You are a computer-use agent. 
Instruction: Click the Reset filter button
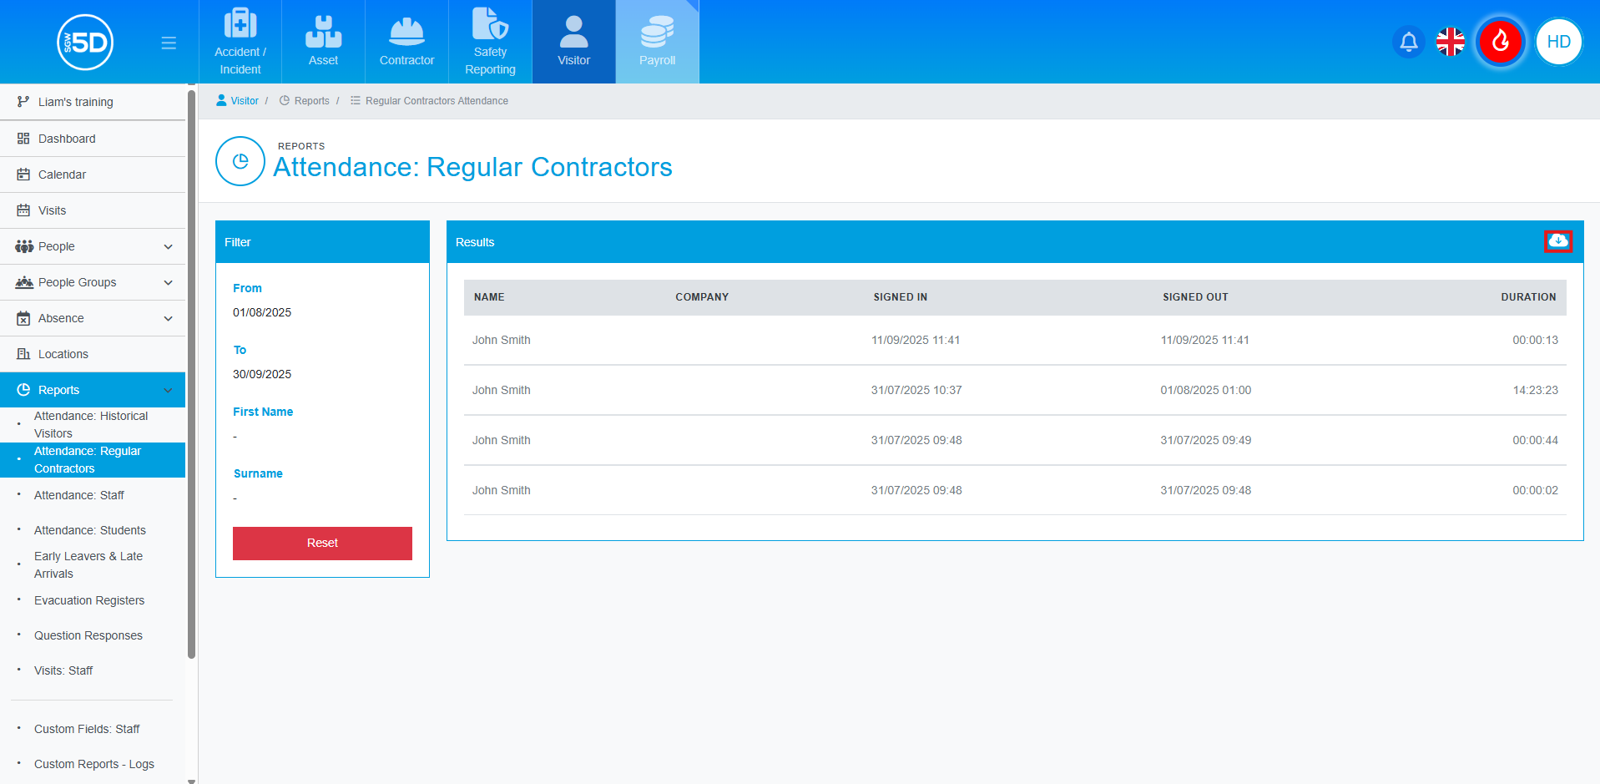tap(322, 543)
